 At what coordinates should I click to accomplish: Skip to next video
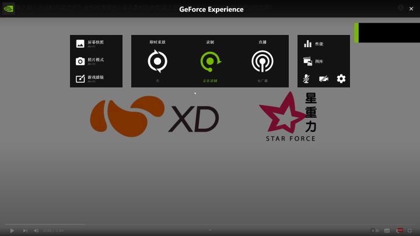point(25,231)
